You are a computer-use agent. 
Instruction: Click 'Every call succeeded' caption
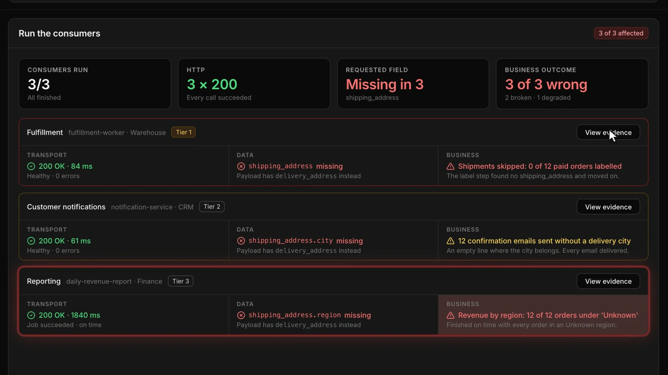[x=219, y=98]
